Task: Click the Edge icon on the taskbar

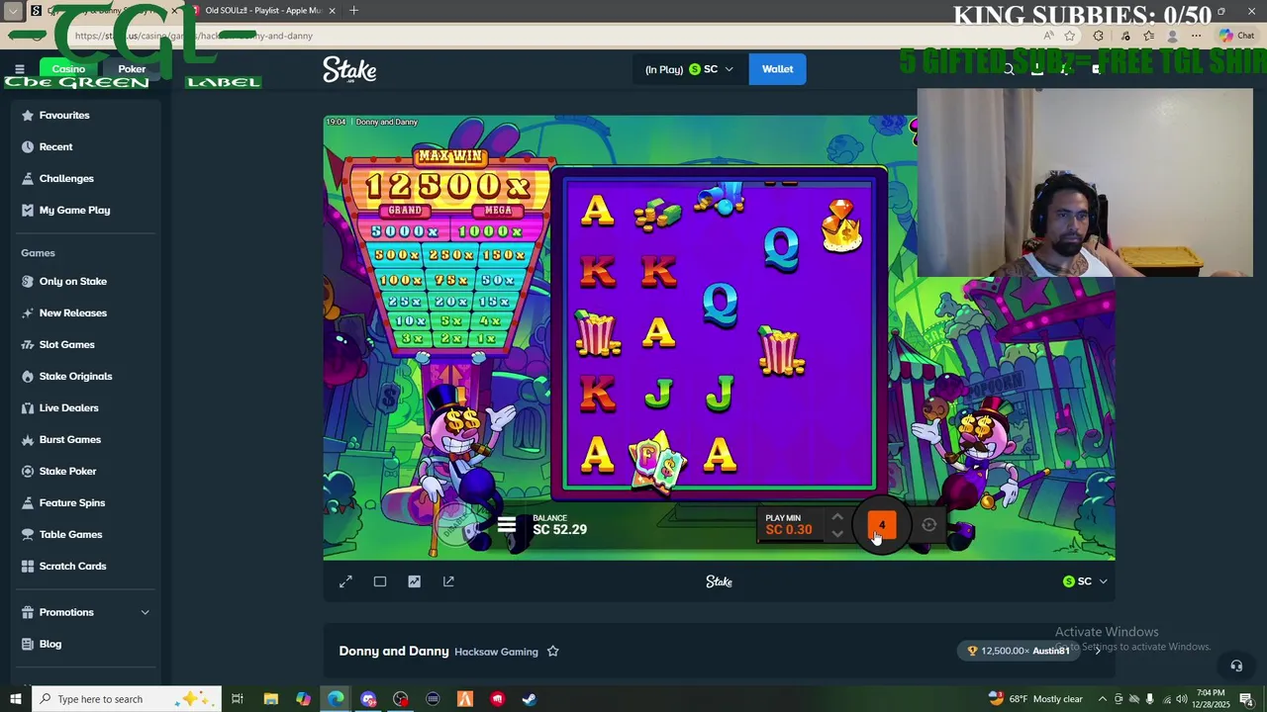Action: pos(336,699)
